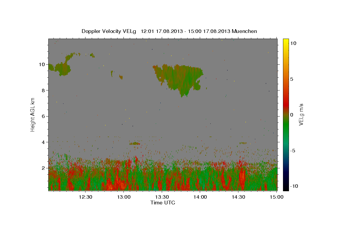Image resolution: width=343 pixels, height=229 pixels.
Task: Click the 8 km height tick label
Action: click(43, 90)
